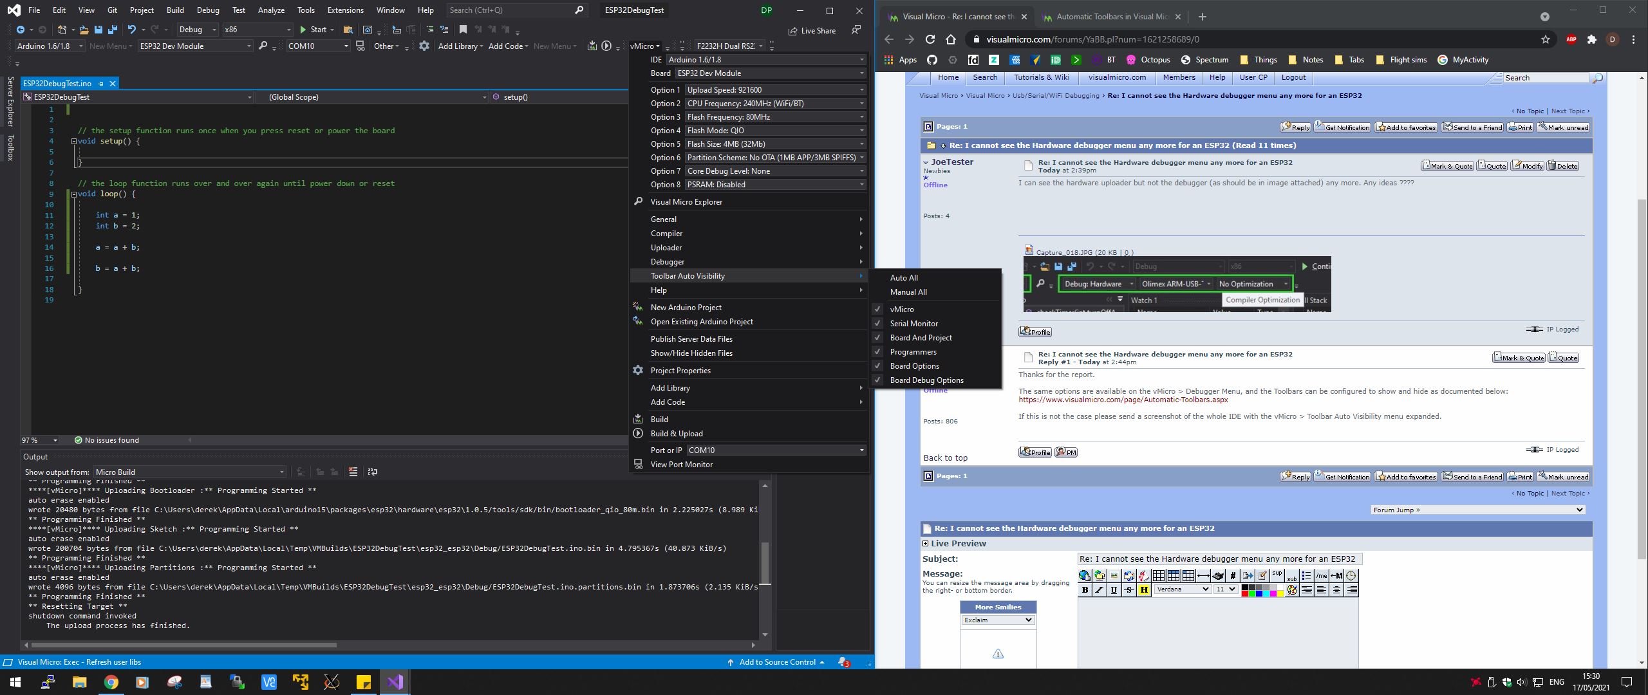1648x695 pixels.
Task: Click the Save All toolbar icon
Action: [x=113, y=30]
